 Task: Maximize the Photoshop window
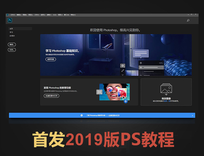(191, 14)
